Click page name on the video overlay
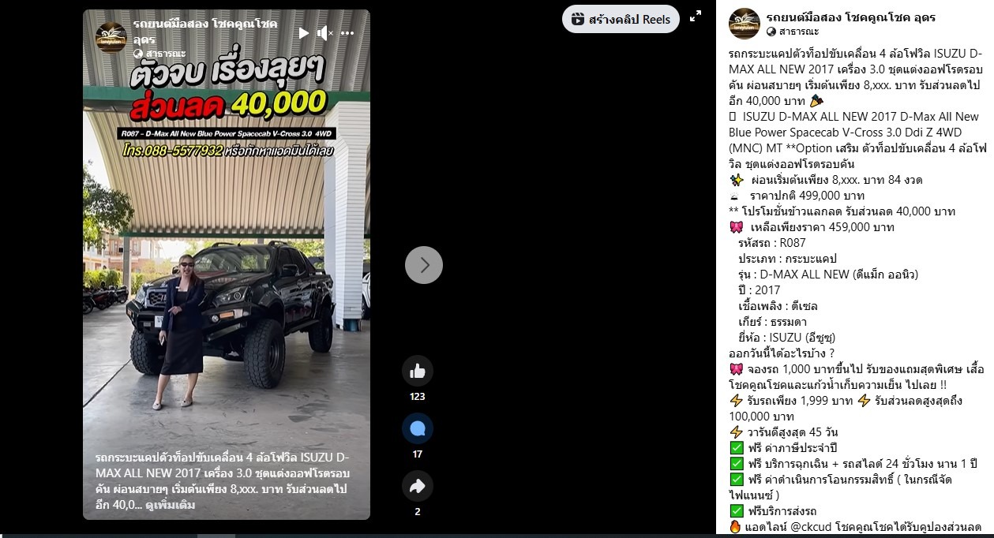This screenshot has width=994, height=538. (205, 32)
